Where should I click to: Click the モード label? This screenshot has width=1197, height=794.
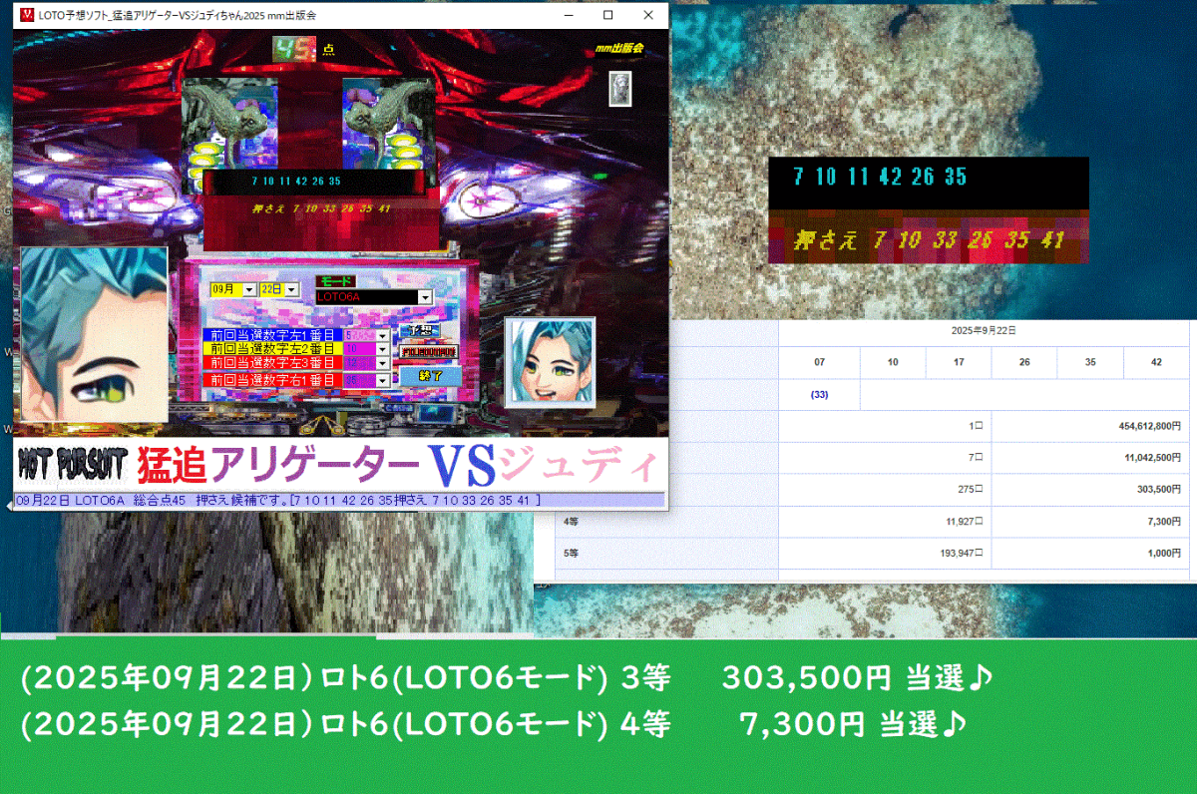click(335, 282)
